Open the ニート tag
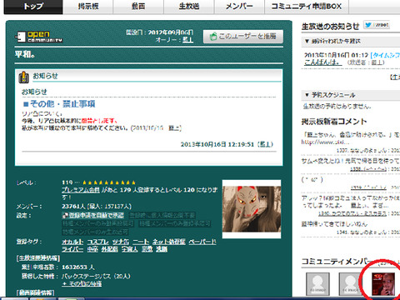This screenshot has width=400, height=300. pyautogui.click(x=141, y=242)
